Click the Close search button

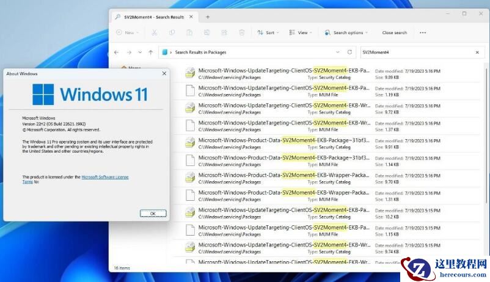[394, 32]
